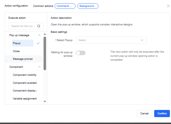Select the Close action
Screen dimensions: 171x124
coord(16,51)
